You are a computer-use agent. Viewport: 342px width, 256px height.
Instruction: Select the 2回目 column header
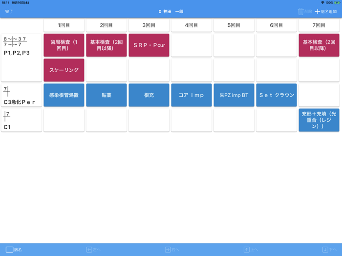(107, 25)
